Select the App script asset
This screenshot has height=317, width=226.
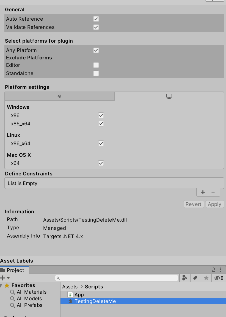[x=79, y=295]
